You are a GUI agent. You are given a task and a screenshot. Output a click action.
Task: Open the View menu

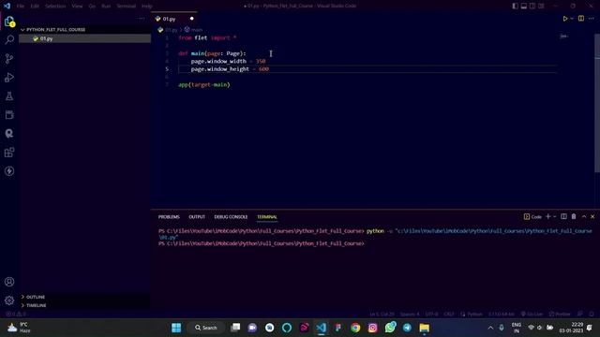point(77,7)
